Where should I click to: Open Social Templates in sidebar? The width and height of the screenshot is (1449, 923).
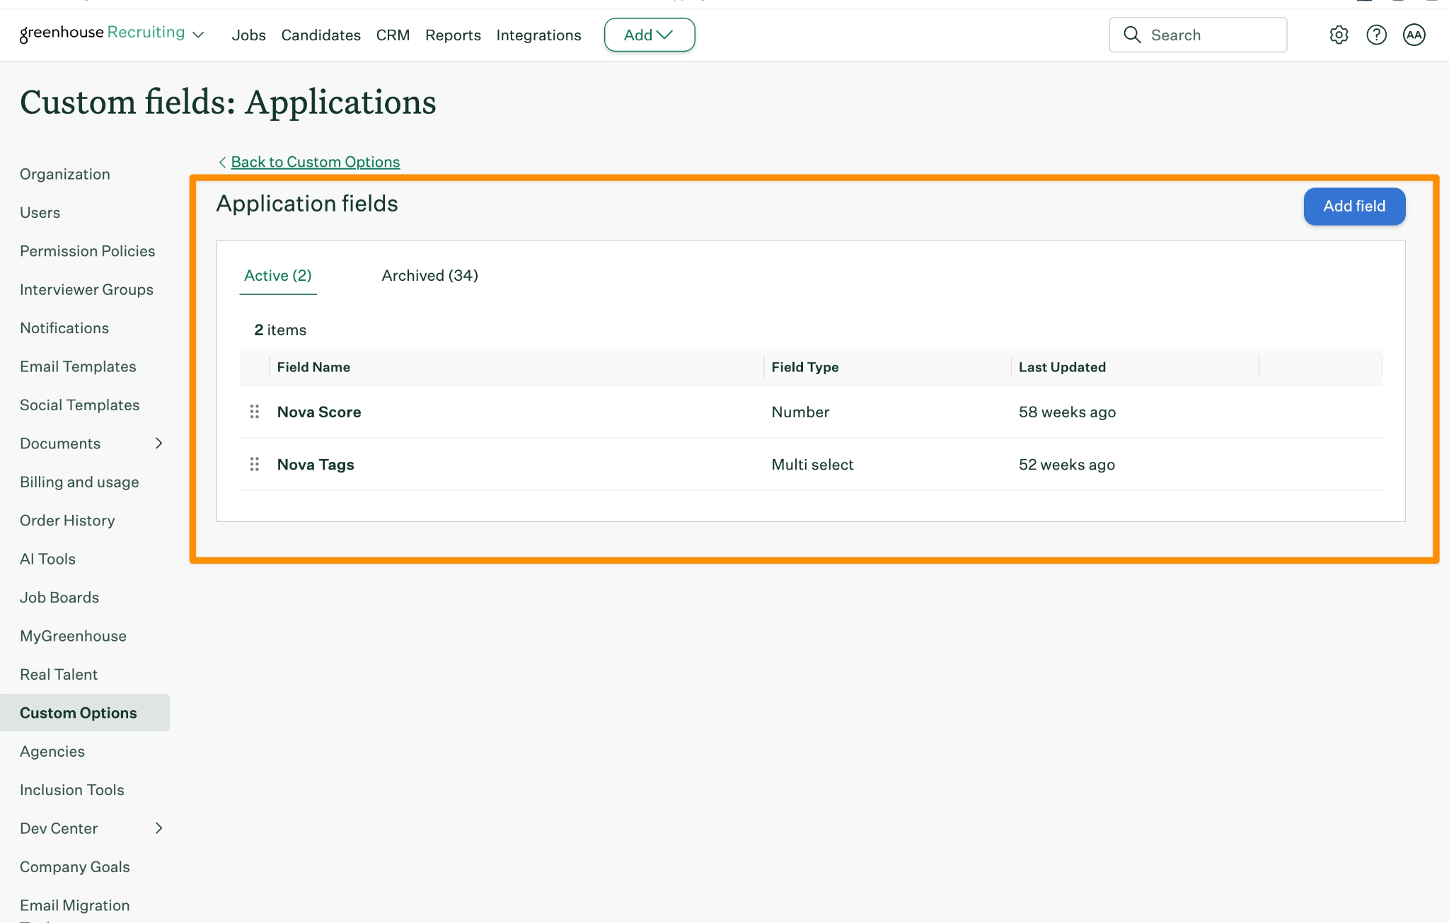(x=80, y=405)
